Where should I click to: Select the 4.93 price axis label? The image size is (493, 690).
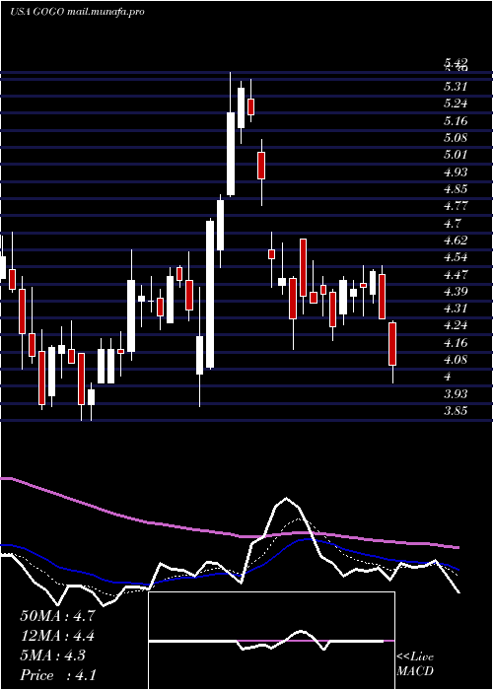click(456, 172)
